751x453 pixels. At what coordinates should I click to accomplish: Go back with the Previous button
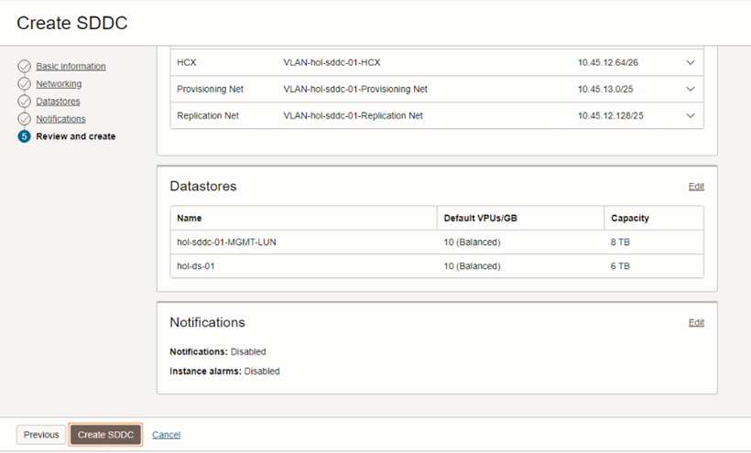(41, 435)
